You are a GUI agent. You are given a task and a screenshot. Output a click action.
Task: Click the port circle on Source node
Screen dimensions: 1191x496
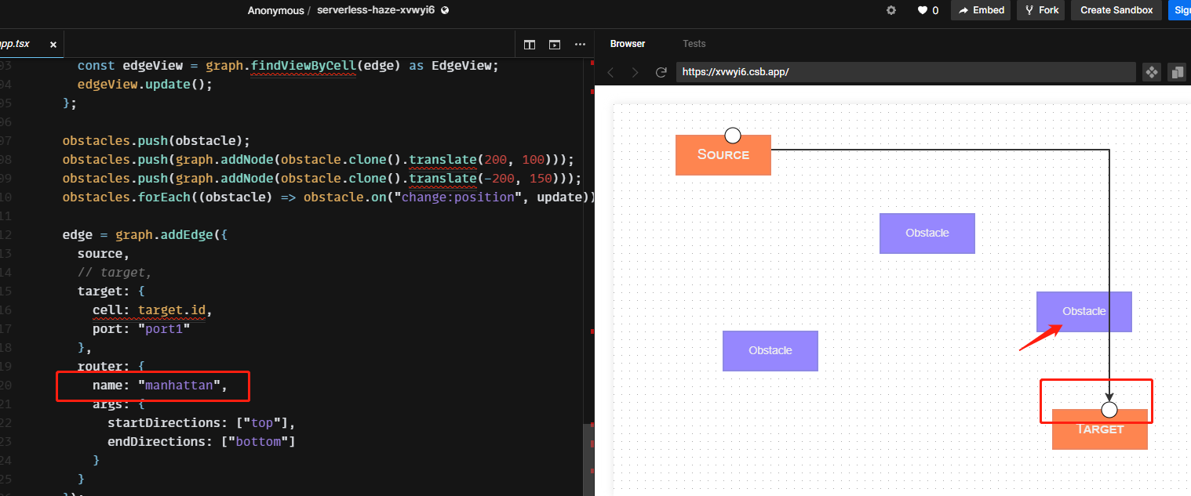732,135
